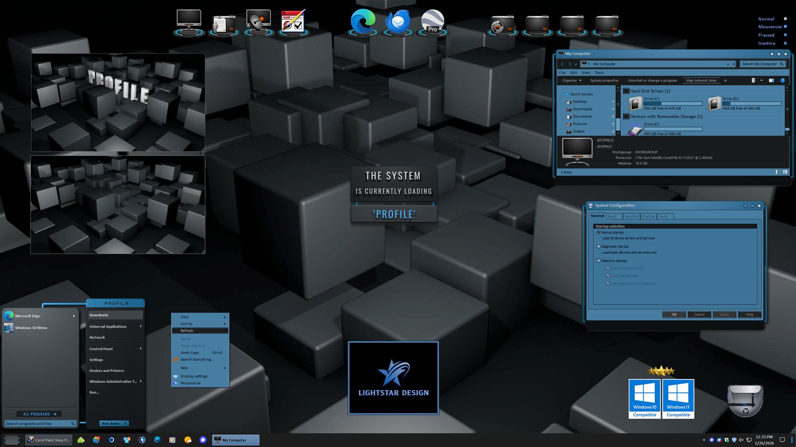Click the Map network drive button

(701, 80)
